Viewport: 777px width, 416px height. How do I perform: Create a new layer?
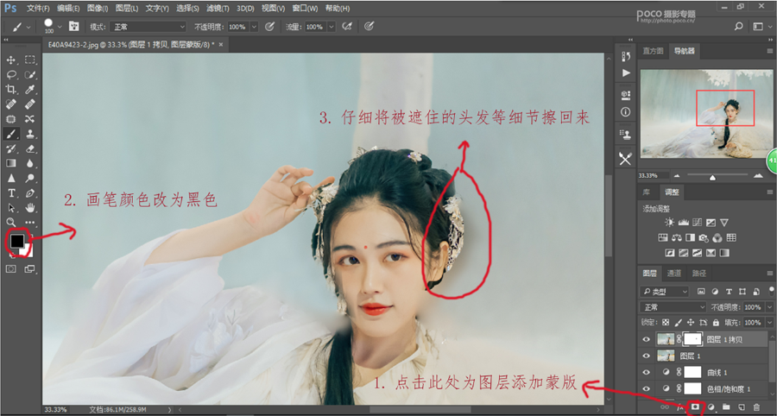coord(742,407)
